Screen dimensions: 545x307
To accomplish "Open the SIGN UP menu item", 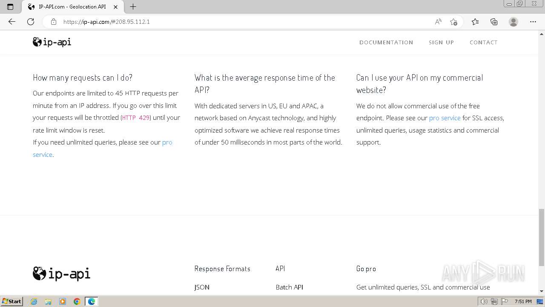I will tap(441, 42).
